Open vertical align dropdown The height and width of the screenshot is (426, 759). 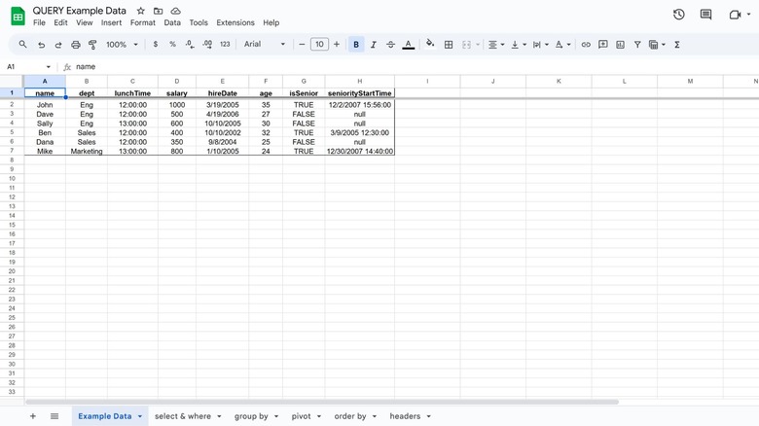(519, 45)
